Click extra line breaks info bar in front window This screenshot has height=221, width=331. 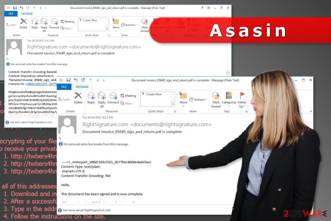pyautogui.click(x=94, y=144)
